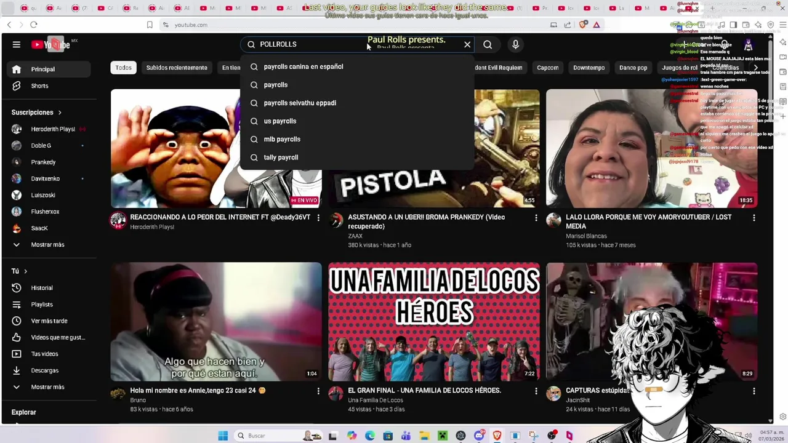The height and width of the screenshot is (443, 788).
Task: Choose suggestion payrolls canina en español
Action: click(x=357, y=66)
